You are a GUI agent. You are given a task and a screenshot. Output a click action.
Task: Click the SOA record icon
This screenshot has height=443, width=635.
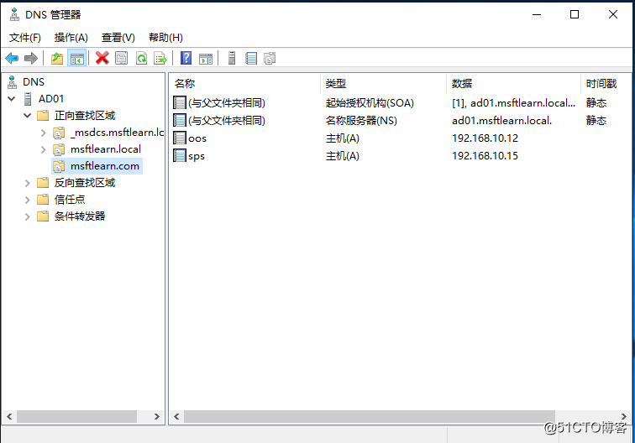click(x=180, y=102)
